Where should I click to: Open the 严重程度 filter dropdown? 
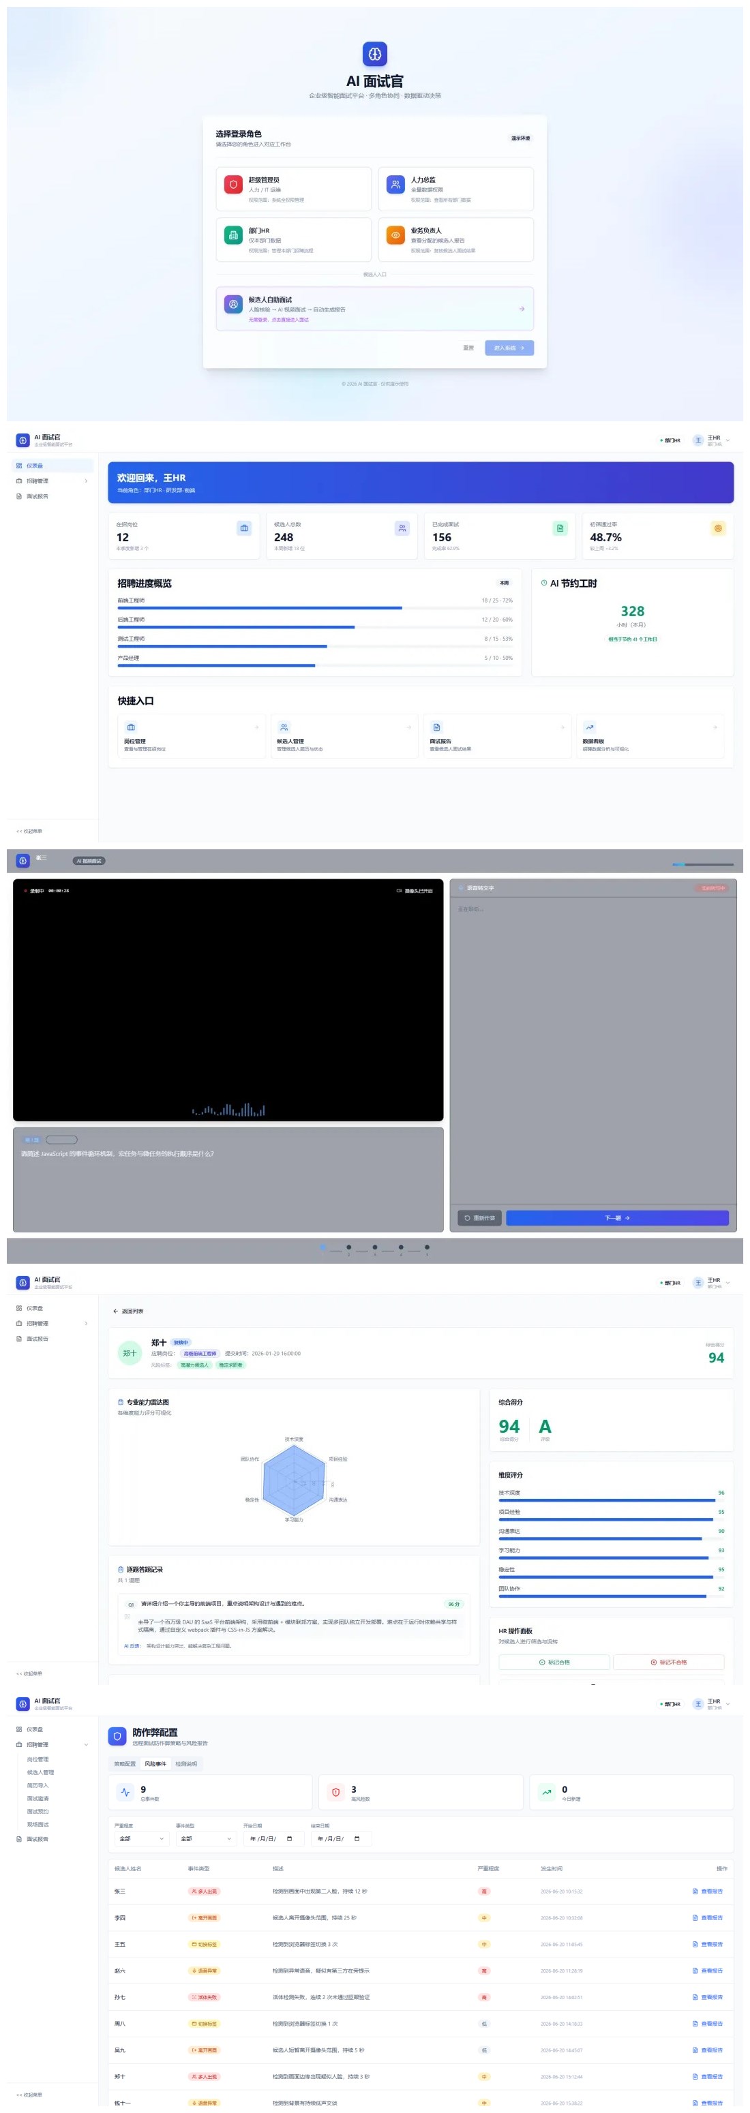(x=141, y=1838)
